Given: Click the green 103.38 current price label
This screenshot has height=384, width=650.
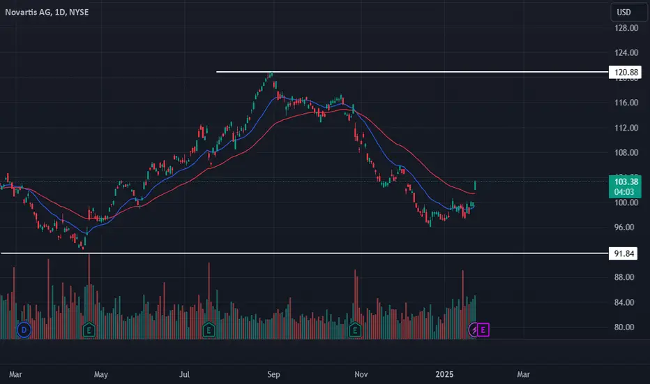Looking at the screenshot, I should [x=625, y=186].
